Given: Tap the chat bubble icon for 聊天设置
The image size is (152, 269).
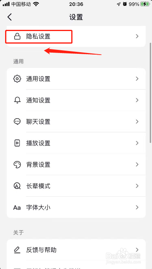Looking at the screenshot, I should pos(17,122).
